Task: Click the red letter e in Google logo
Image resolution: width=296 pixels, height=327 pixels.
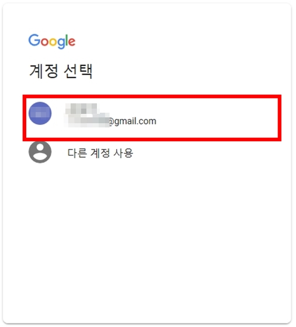Action: pyautogui.click(x=72, y=42)
